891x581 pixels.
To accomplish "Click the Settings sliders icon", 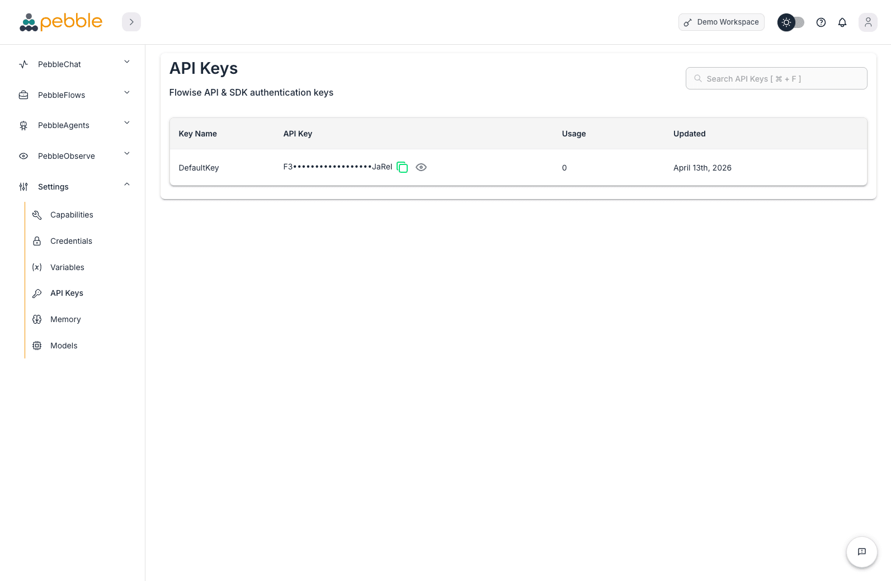I will tap(23, 187).
